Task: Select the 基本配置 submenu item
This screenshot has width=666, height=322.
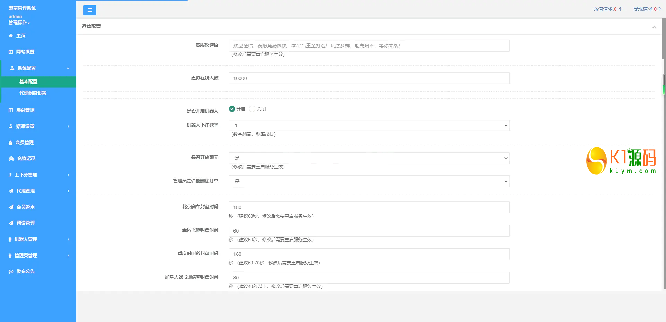Action: pyautogui.click(x=28, y=81)
